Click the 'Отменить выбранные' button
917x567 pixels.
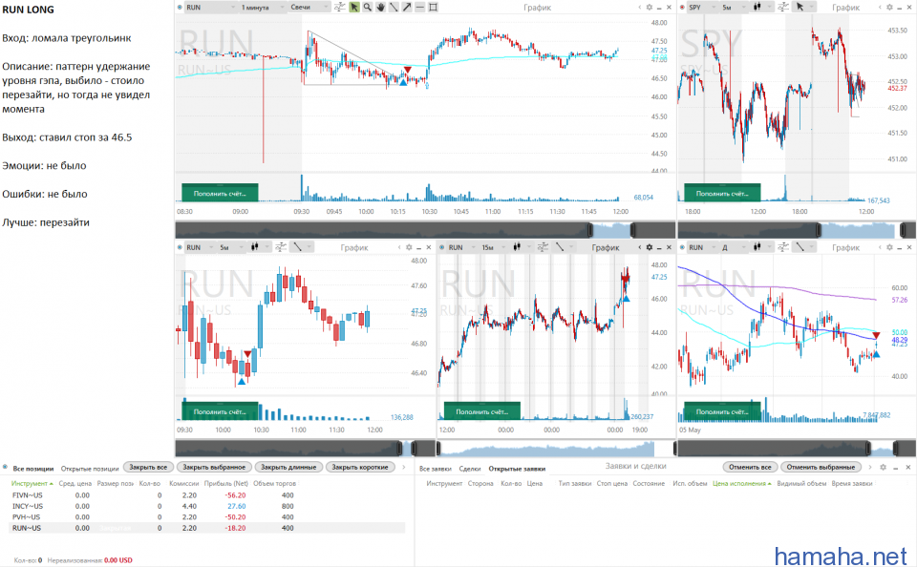pyautogui.click(x=821, y=467)
